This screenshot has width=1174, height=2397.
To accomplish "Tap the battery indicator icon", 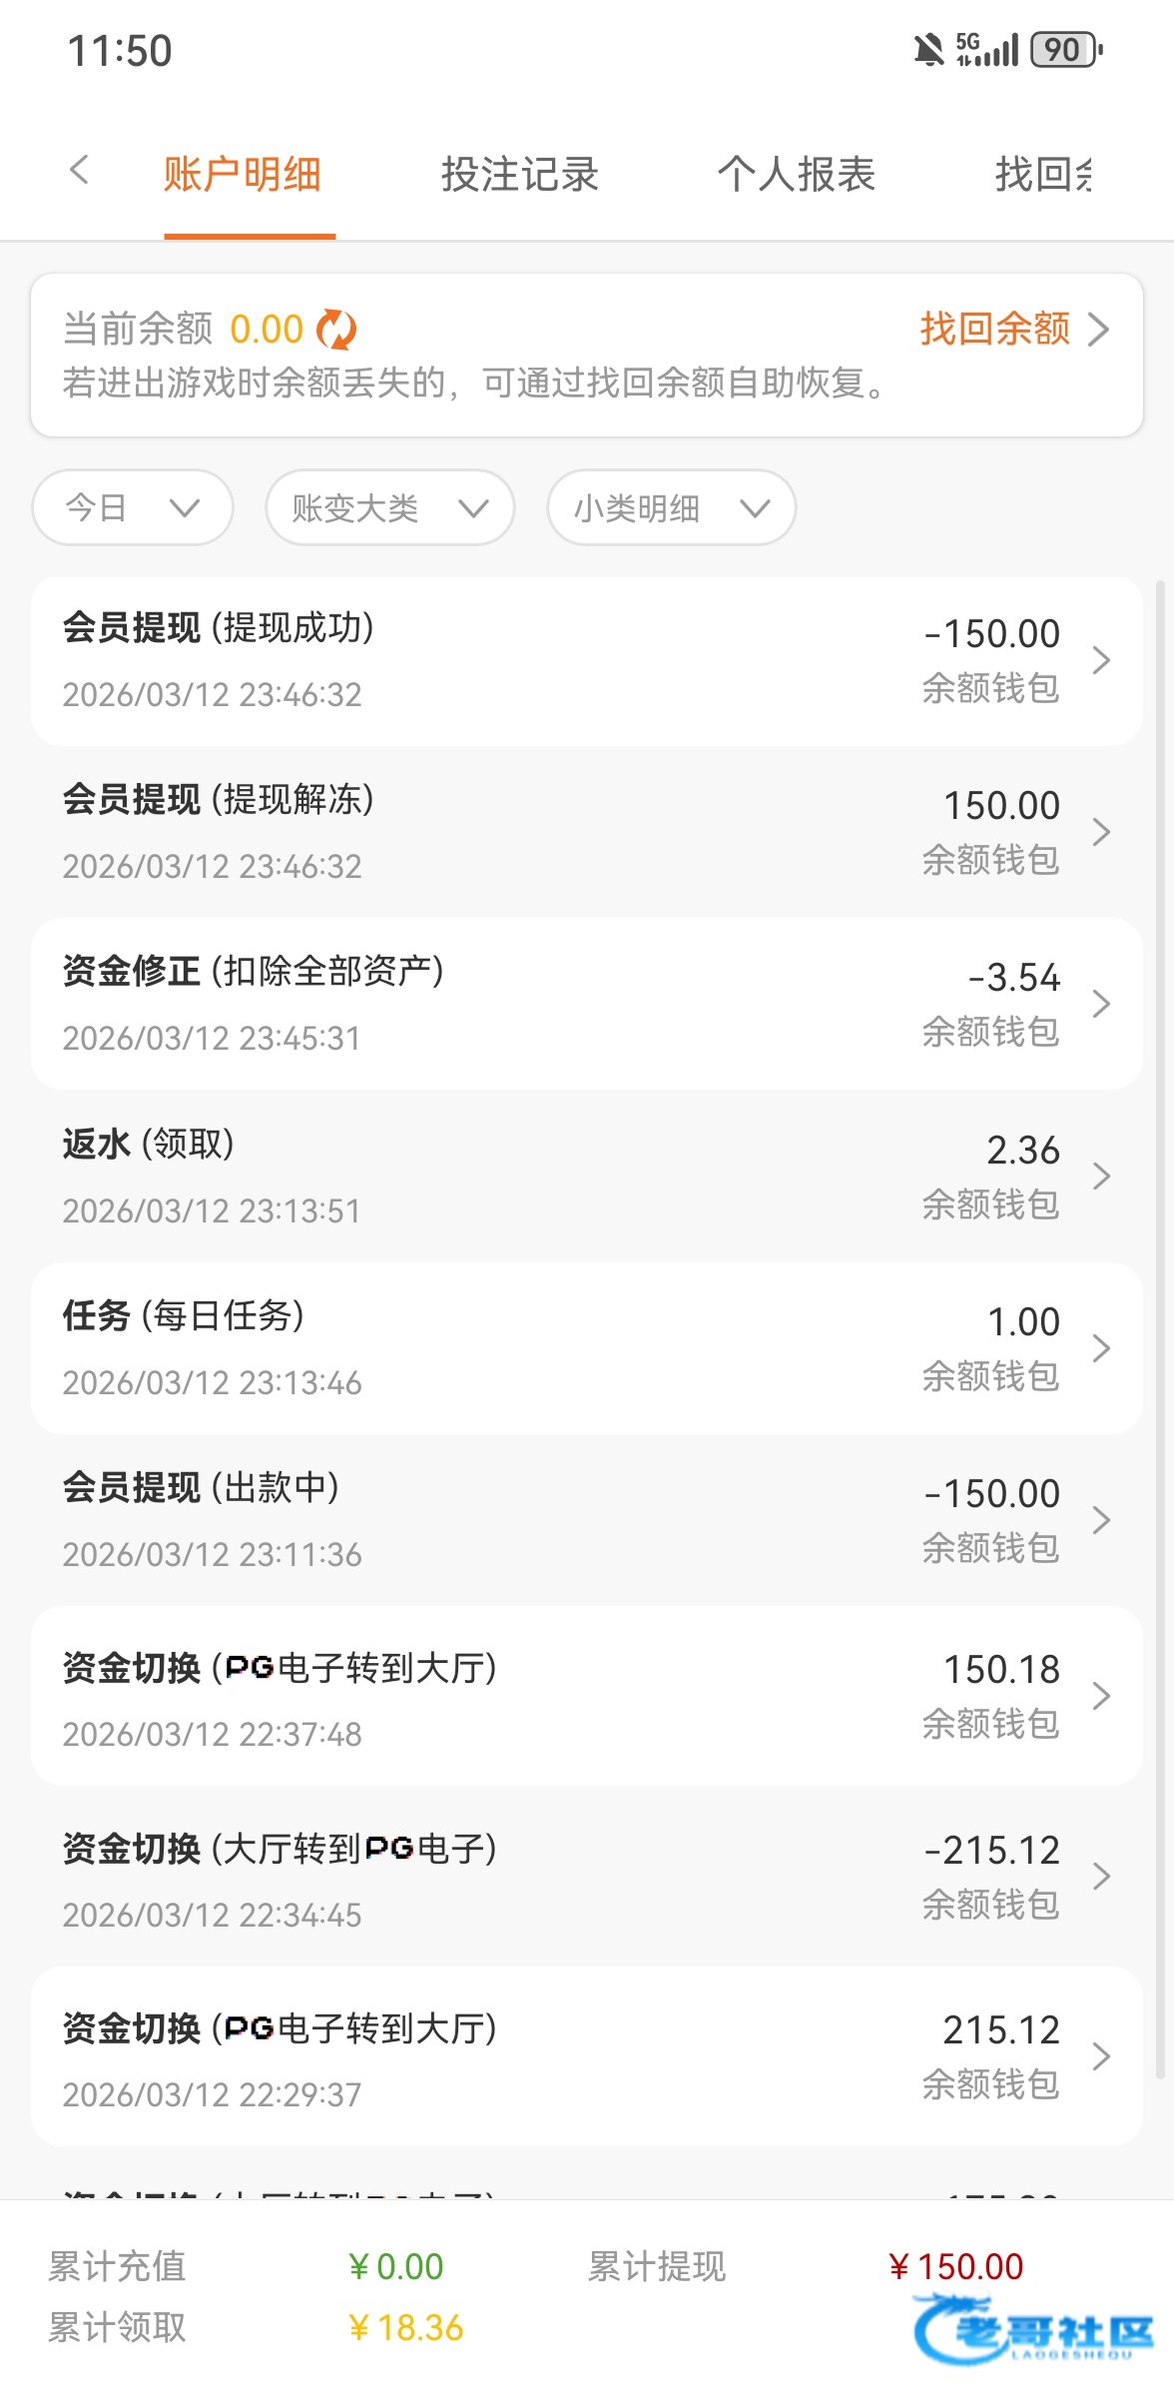I will 1066,50.
